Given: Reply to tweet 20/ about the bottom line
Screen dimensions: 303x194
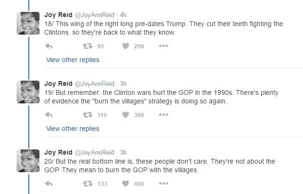Looking at the screenshot, I should (x=49, y=184).
